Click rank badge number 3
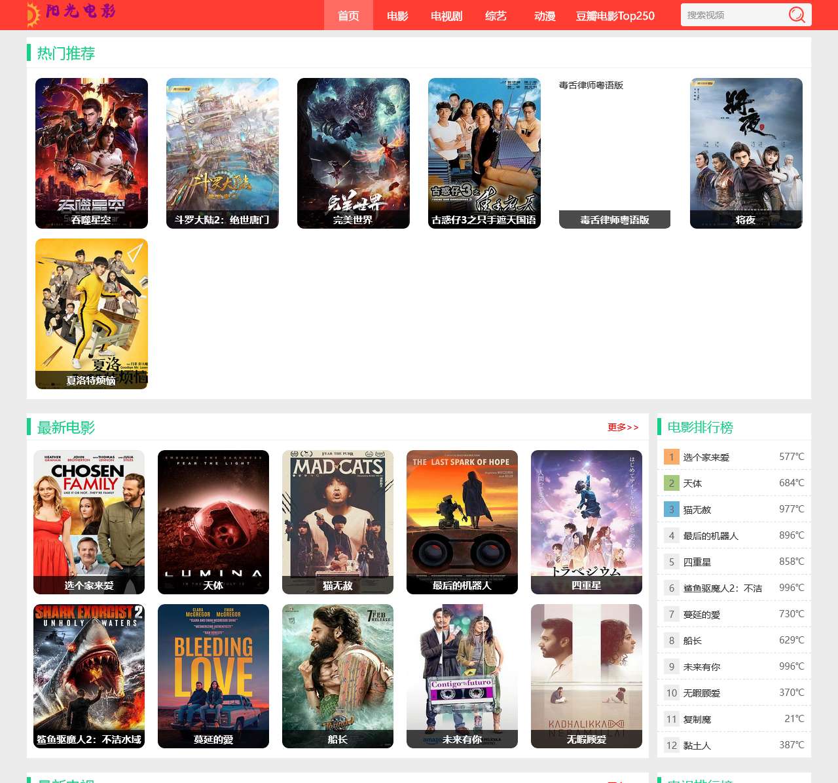 point(672,509)
